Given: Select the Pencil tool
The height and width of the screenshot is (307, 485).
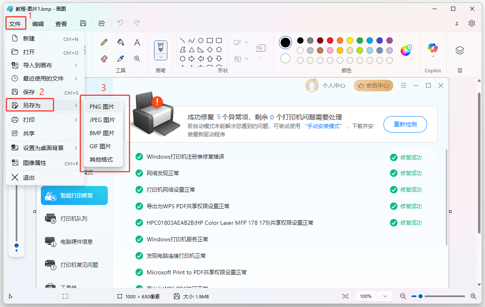Looking at the screenshot, I should tap(104, 42).
